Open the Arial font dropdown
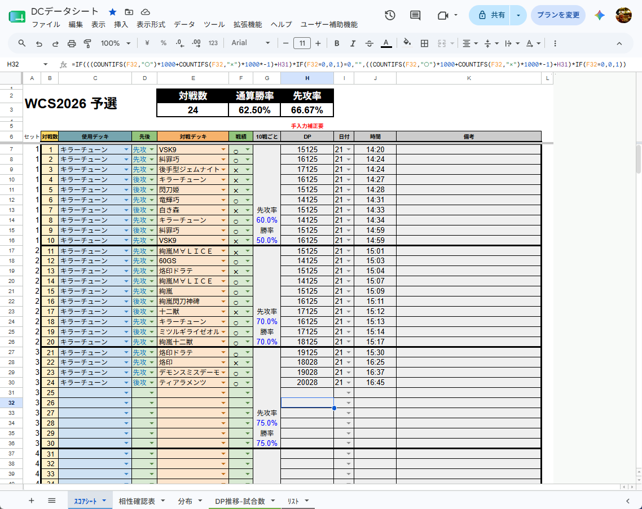The image size is (642, 509). tap(250, 43)
